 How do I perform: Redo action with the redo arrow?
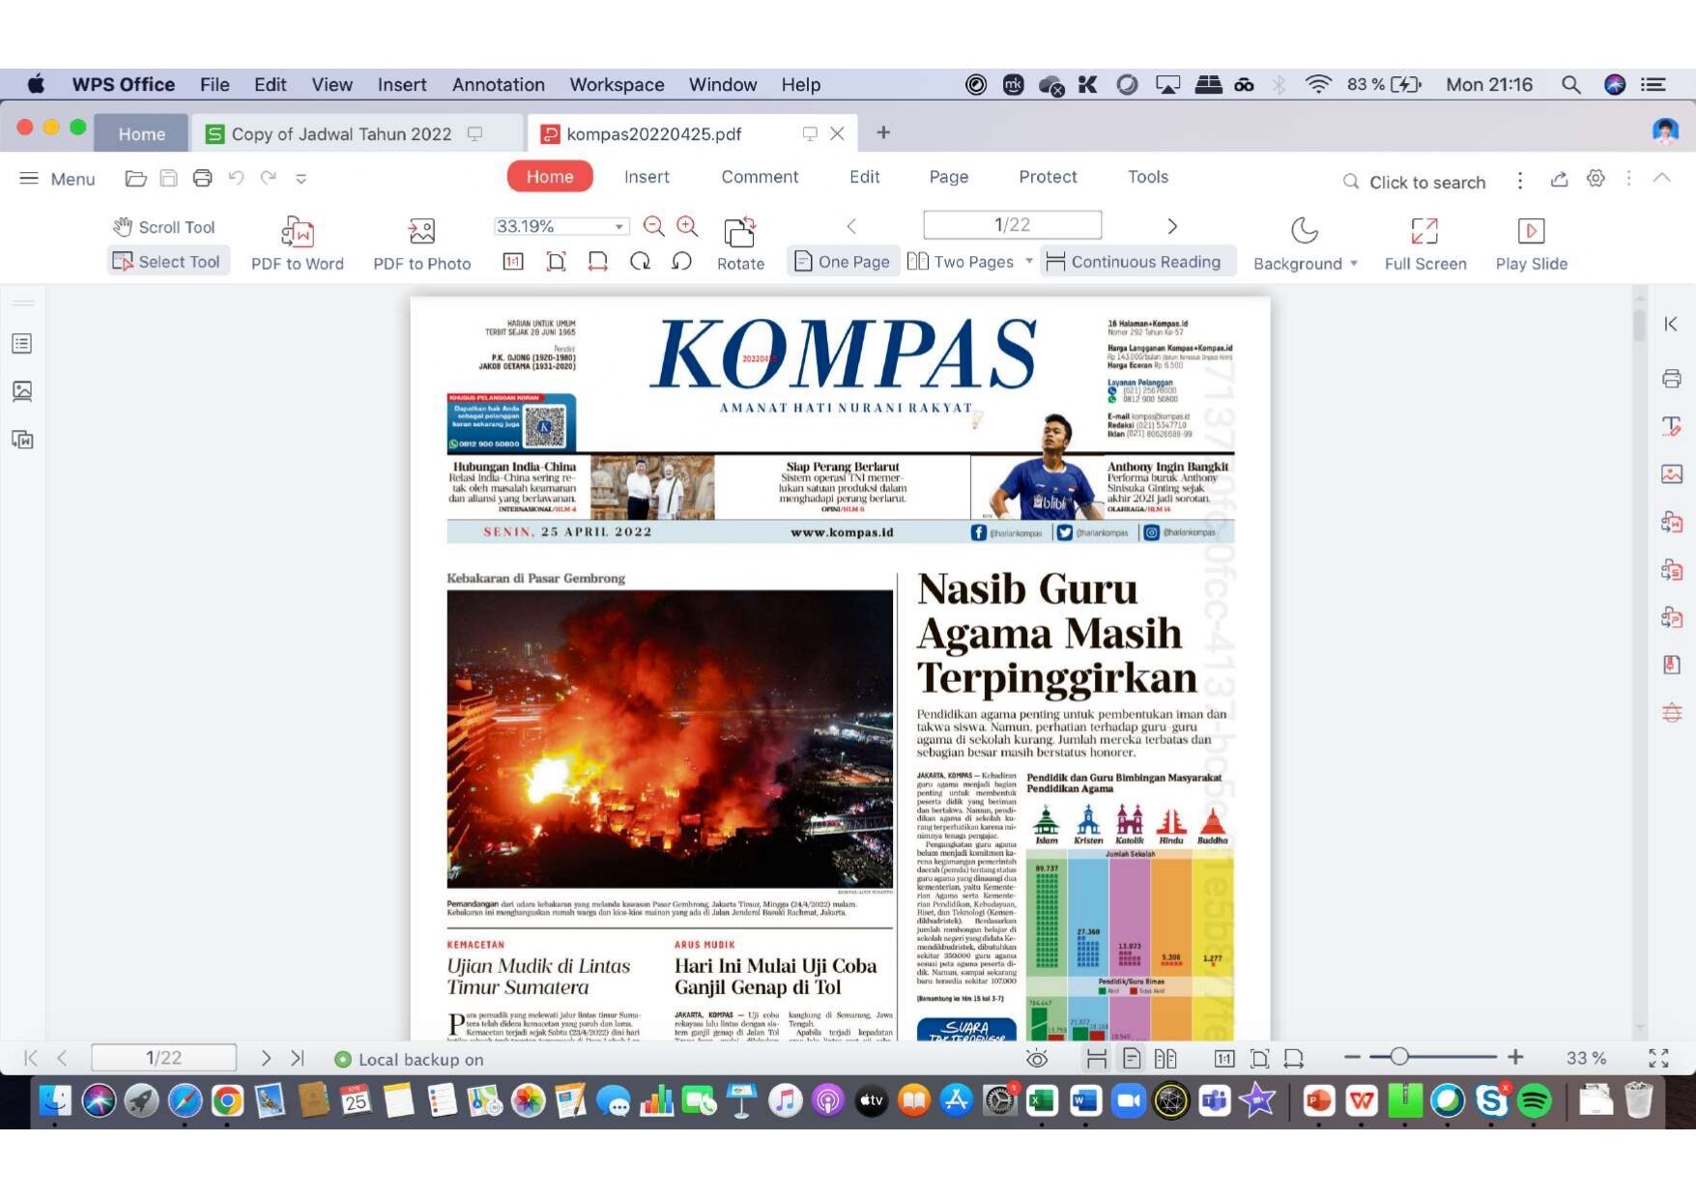pyautogui.click(x=269, y=178)
